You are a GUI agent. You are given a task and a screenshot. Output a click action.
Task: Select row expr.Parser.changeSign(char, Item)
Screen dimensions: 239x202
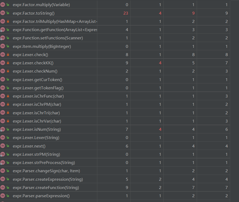(115, 171)
